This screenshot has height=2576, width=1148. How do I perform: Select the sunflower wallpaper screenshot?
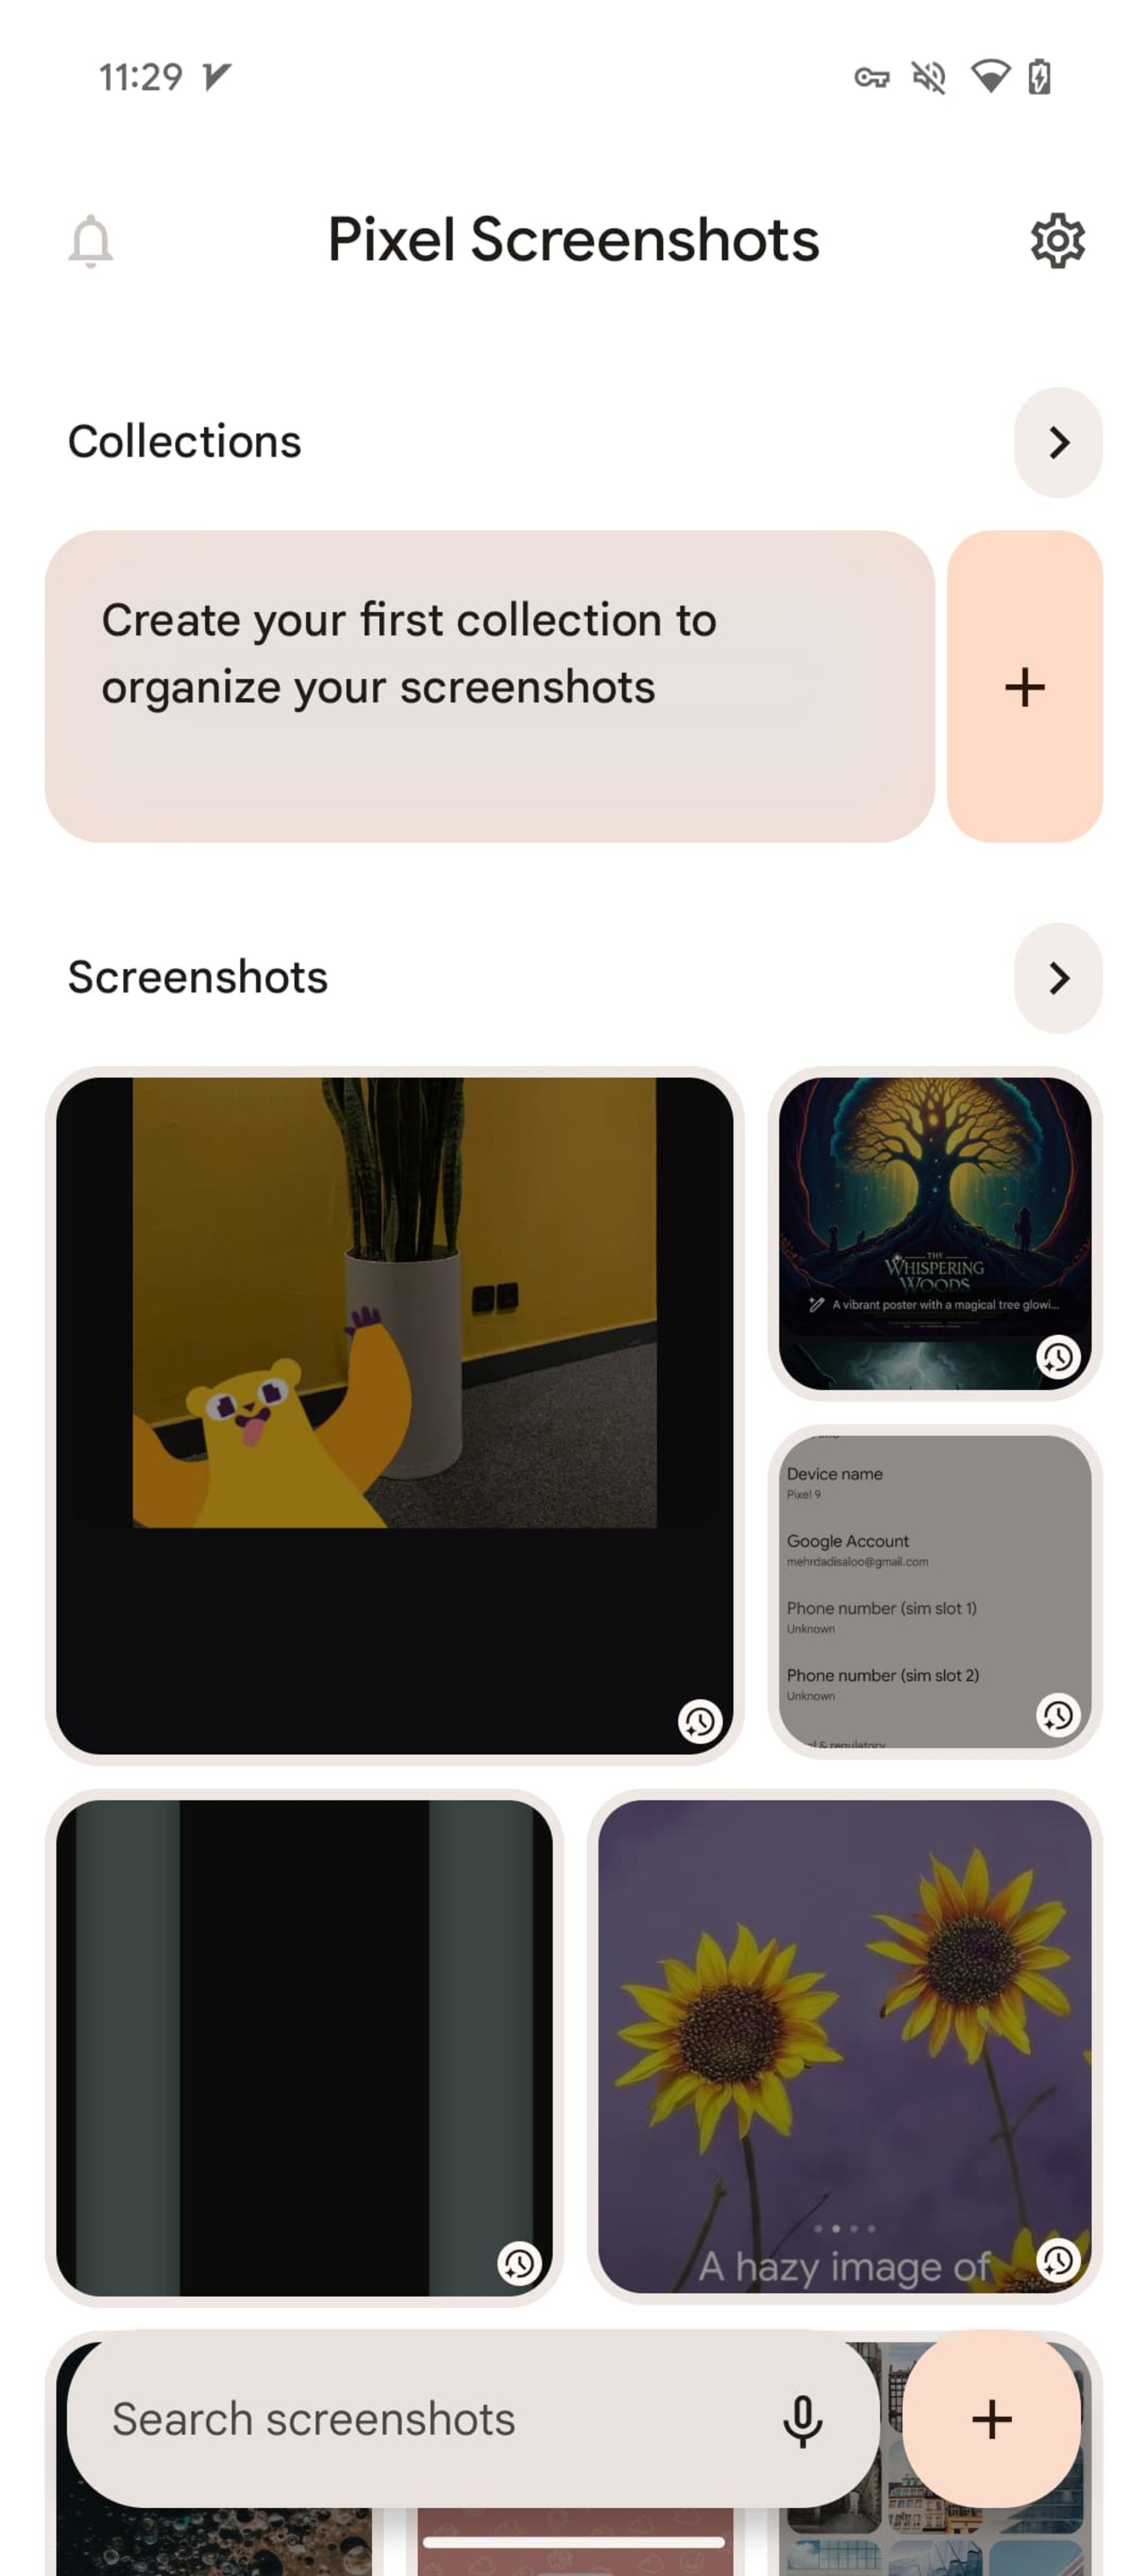(x=846, y=2039)
